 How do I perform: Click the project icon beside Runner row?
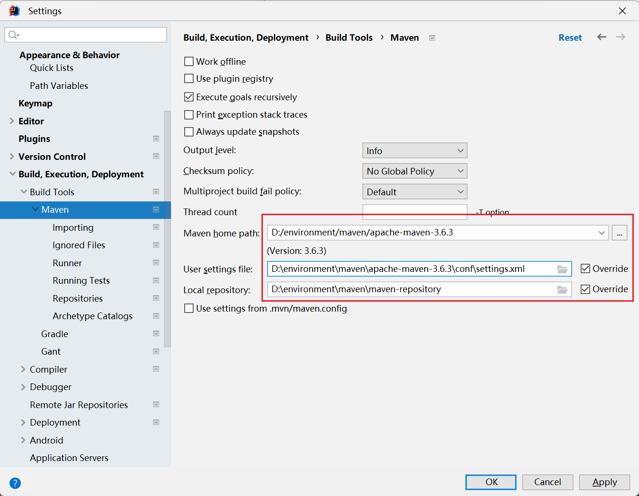point(156,262)
